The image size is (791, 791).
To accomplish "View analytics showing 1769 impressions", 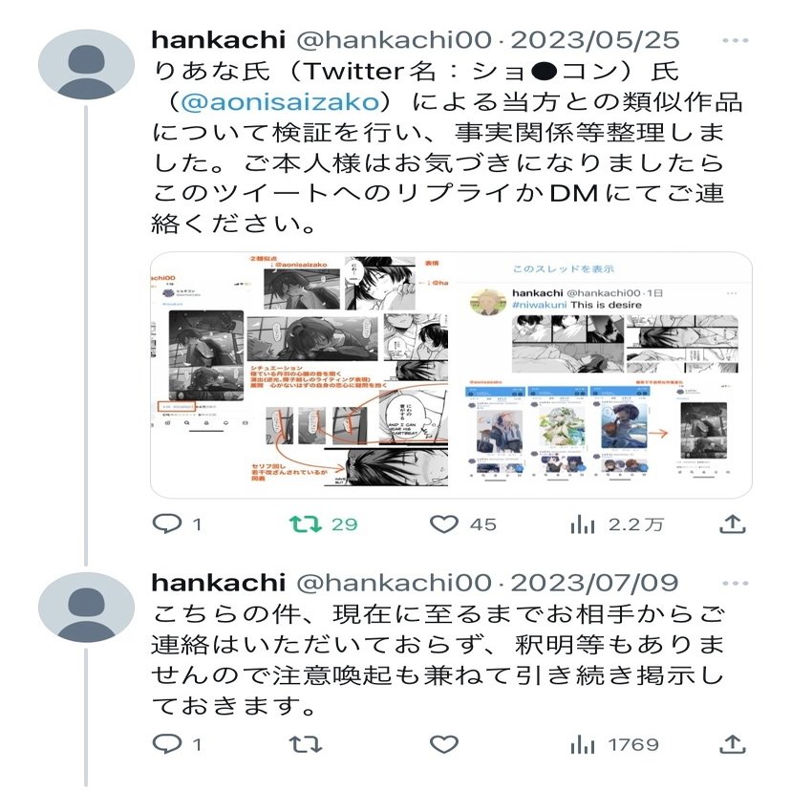I will (x=583, y=744).
